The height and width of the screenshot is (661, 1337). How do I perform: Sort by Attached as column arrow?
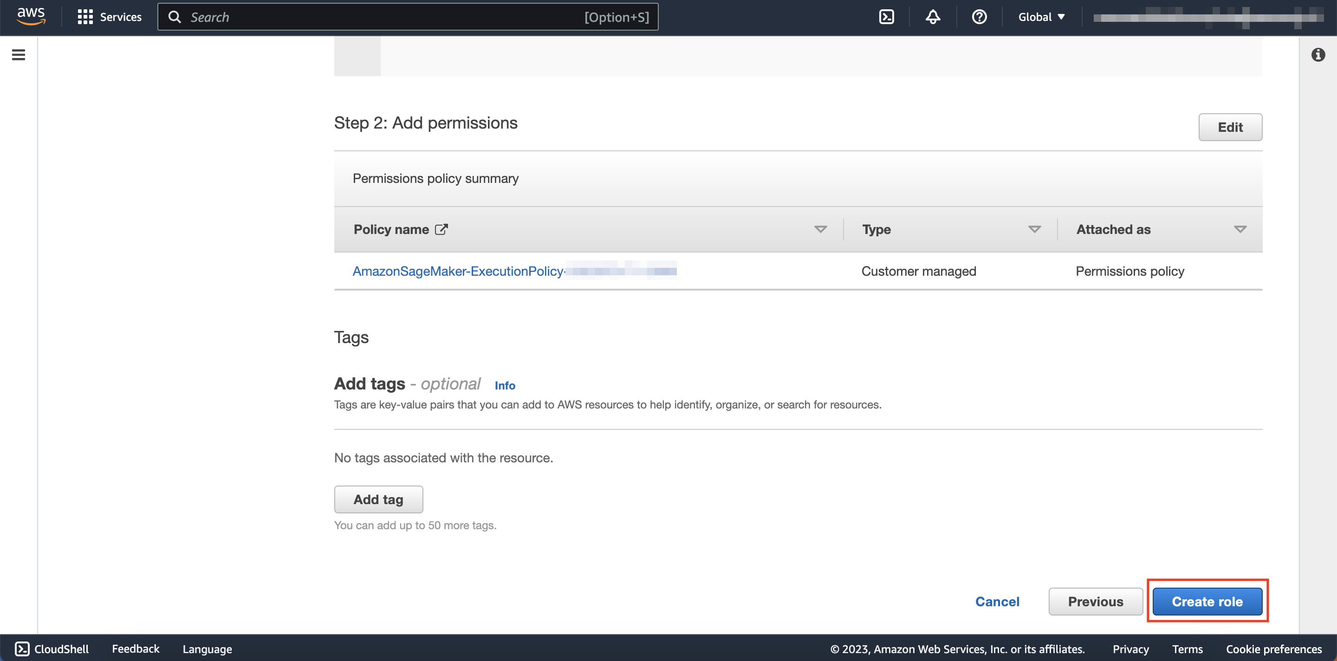pos(1240,229)
